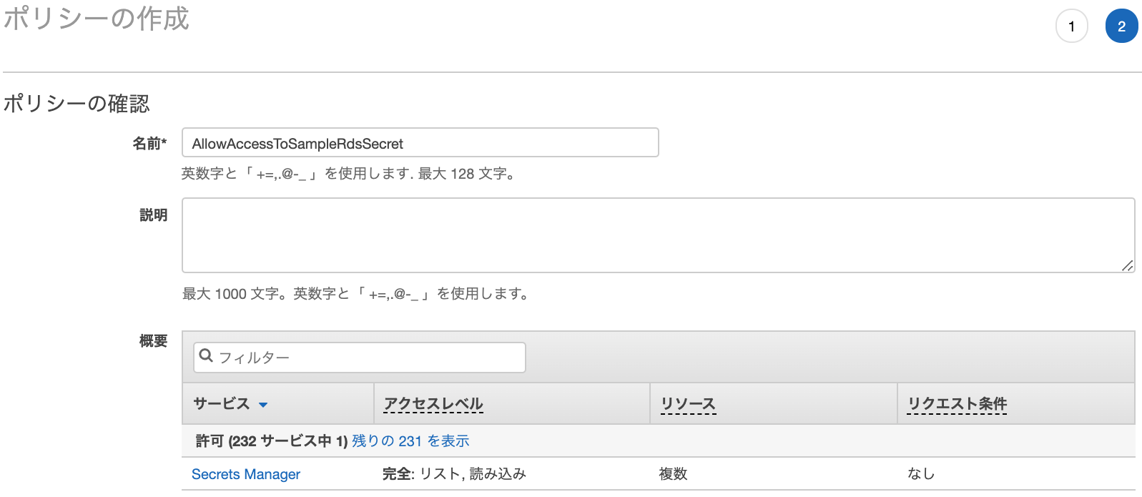
Task: Click the リクエスト条件 column header
Action: 958,404
